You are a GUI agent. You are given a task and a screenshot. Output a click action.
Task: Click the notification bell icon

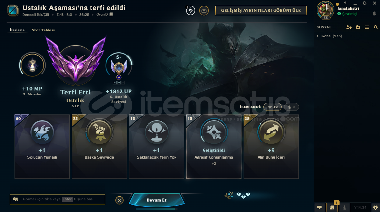click(374, 14)
